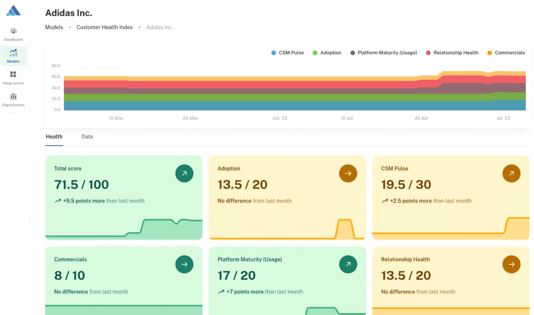Click the 17 / 20 score
This screenshot has width=534, height=315.
[x=236, y=275]
